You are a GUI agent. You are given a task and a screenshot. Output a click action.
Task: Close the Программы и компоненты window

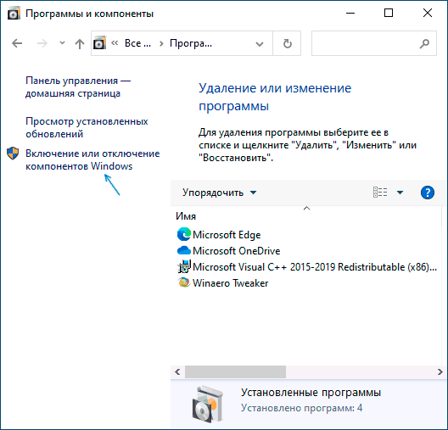point(428,13)
